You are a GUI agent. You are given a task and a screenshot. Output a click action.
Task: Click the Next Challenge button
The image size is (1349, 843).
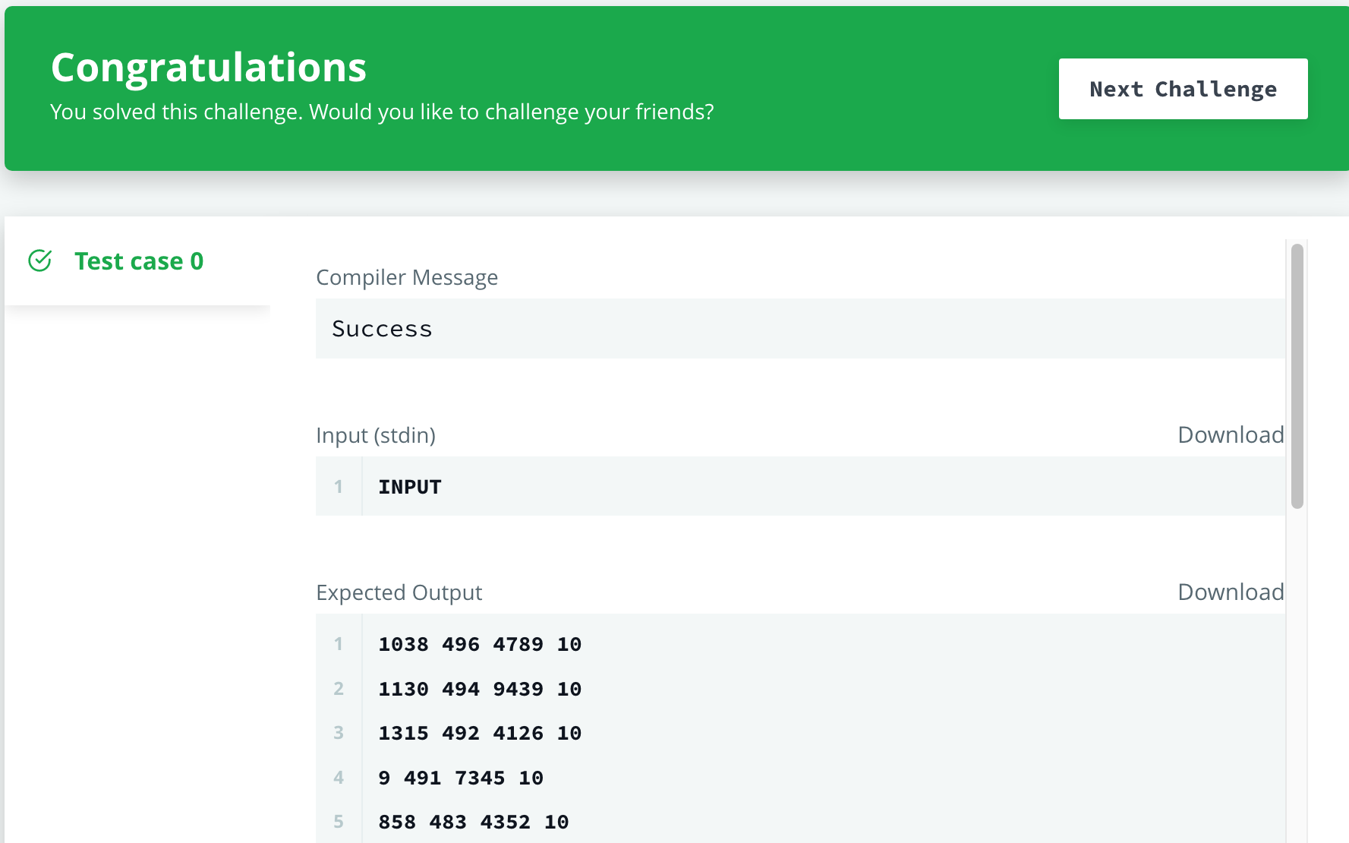click(x=1183, y=89)
